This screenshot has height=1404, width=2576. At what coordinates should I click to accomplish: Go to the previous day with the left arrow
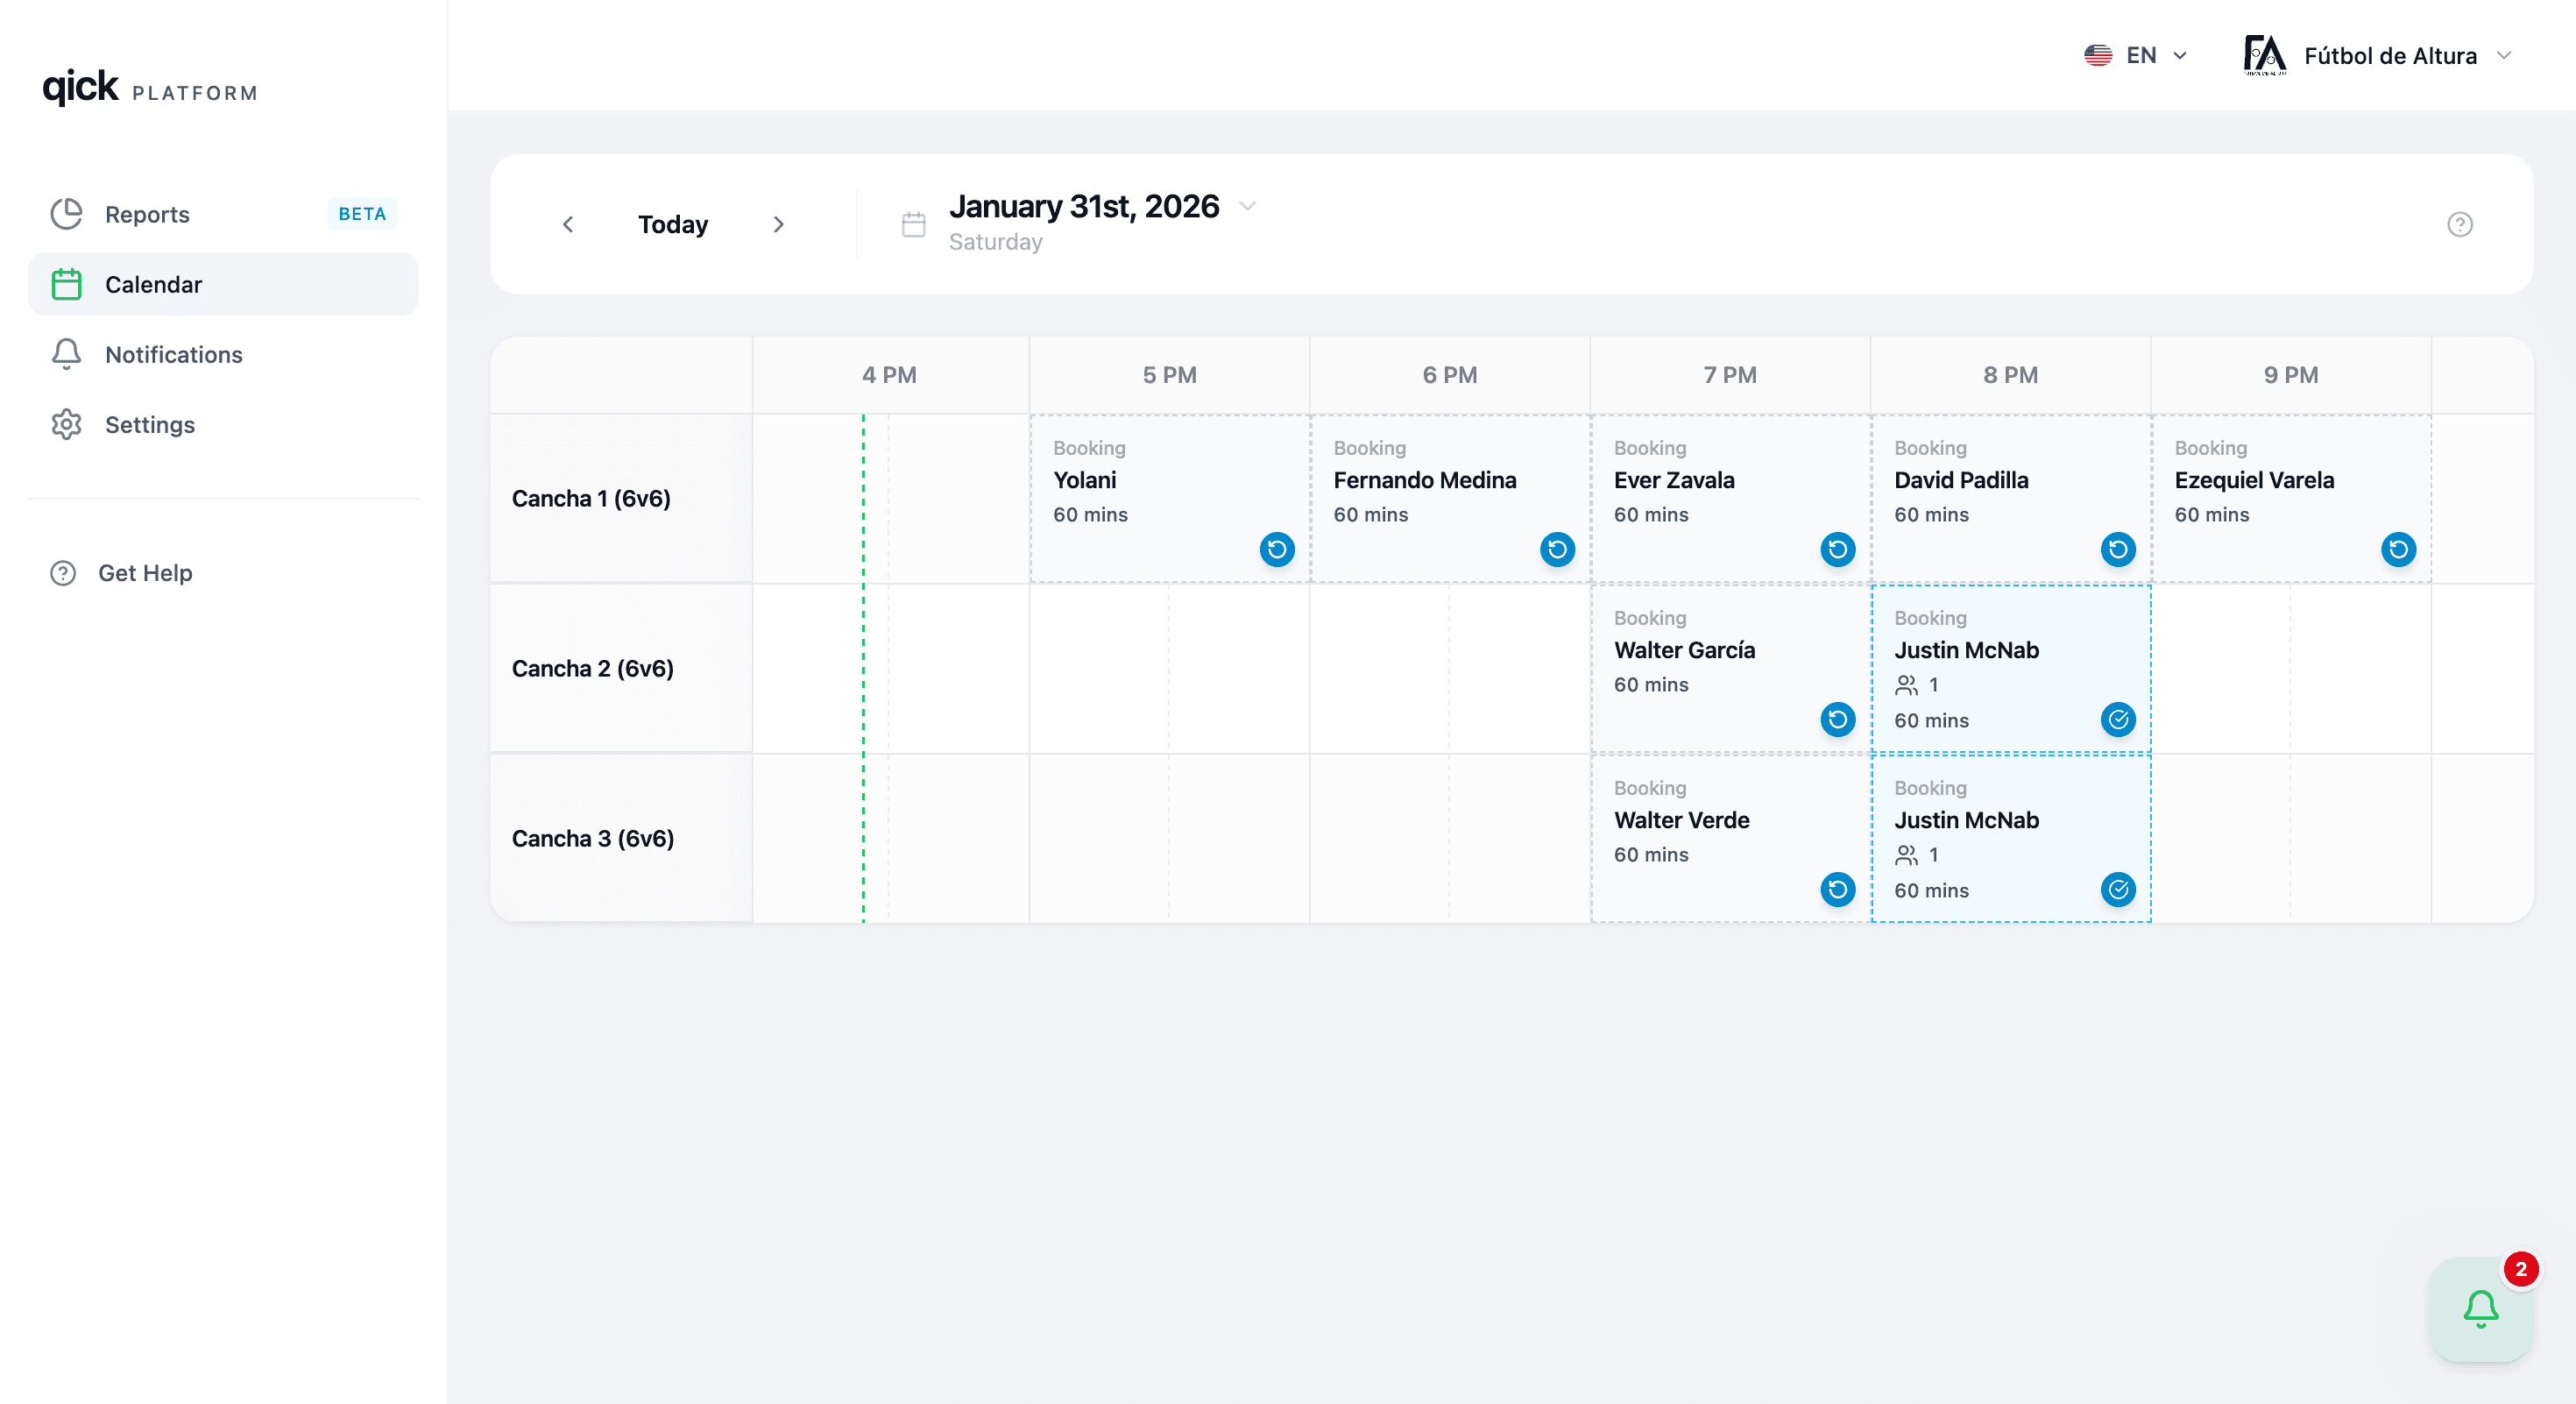click(568, 224)
